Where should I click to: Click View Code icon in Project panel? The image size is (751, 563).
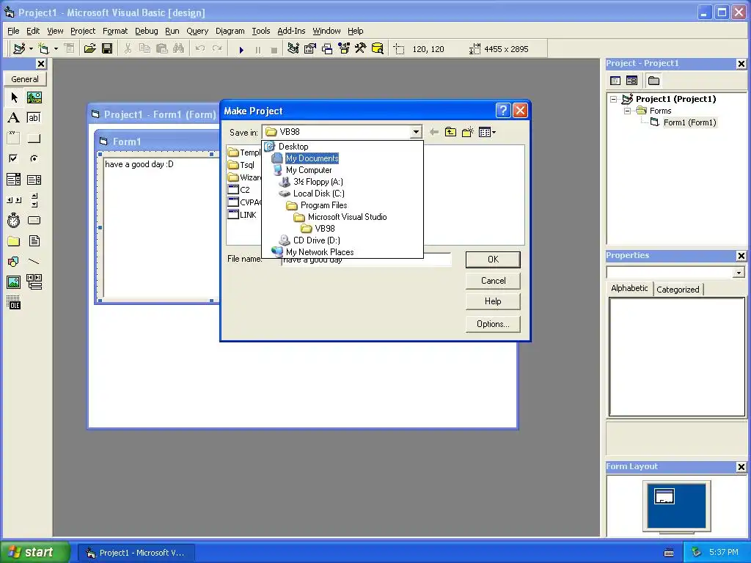click(x=615, y=81)
